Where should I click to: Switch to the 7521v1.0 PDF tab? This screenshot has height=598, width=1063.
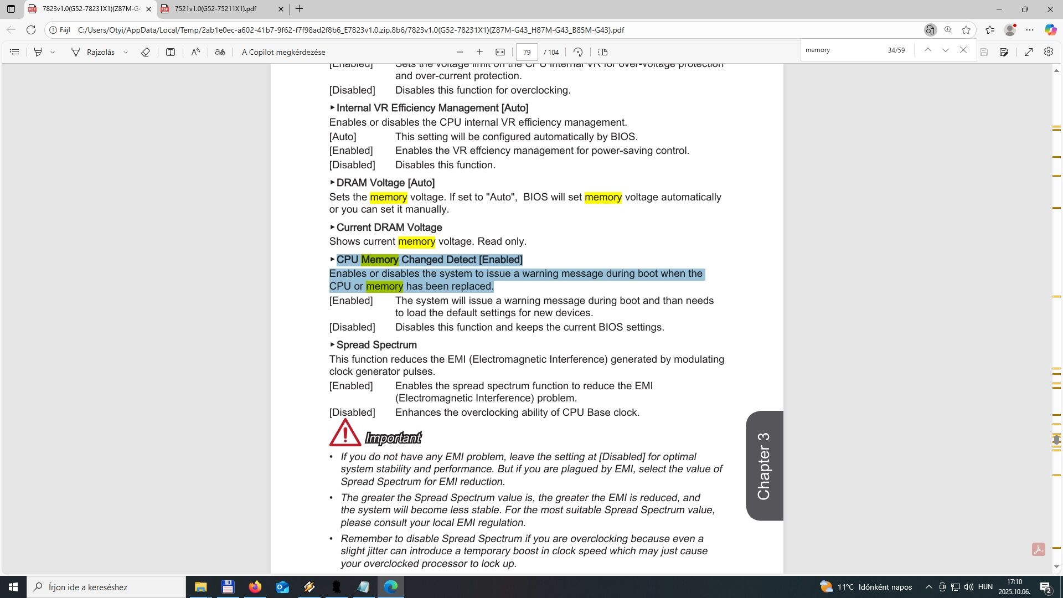[216, 9]
